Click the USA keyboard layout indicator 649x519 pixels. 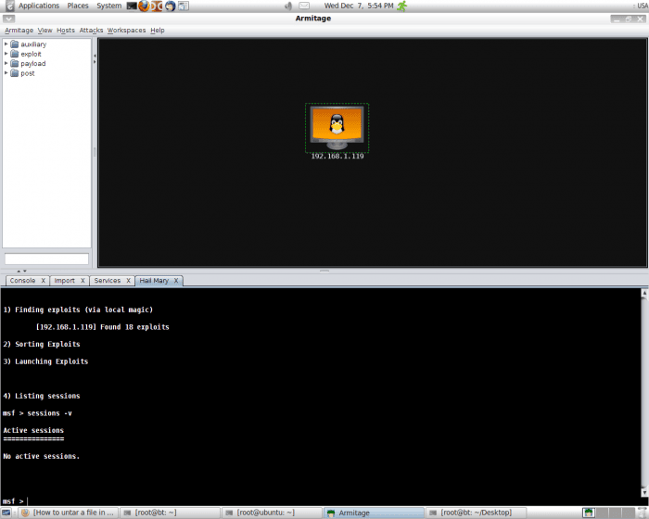pyautogui.click(x=643, y=6)
